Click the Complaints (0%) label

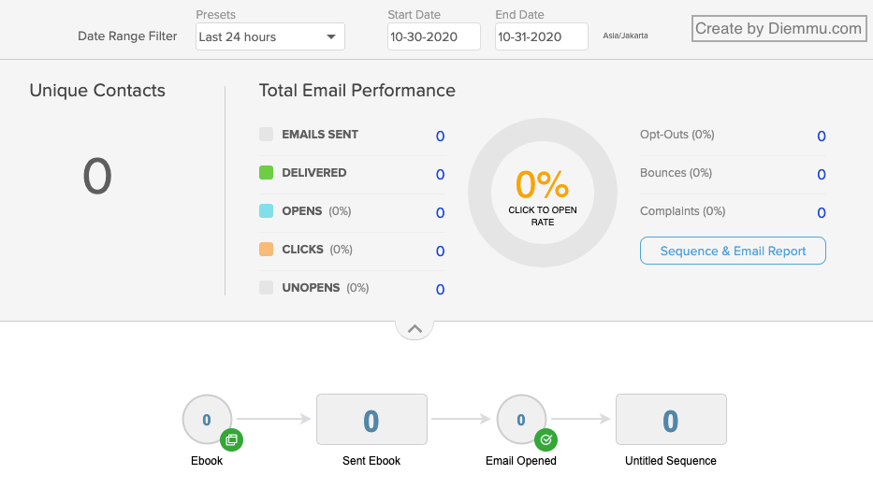683,211
